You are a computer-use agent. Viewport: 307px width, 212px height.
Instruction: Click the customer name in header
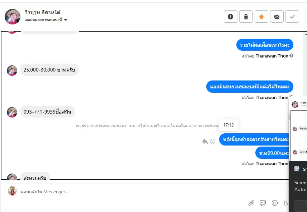pos(43,12)
